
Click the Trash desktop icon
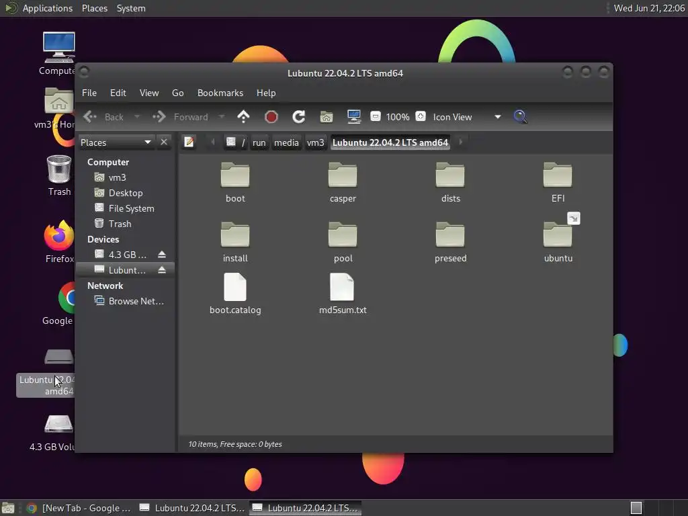(59, 175)
